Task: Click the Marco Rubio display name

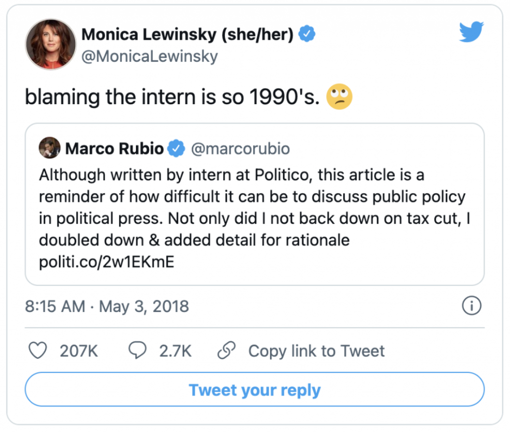Action: coord(114,148)
